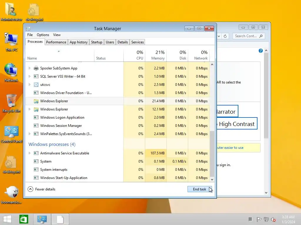Click the network tray icon

(x=266, y=219)
